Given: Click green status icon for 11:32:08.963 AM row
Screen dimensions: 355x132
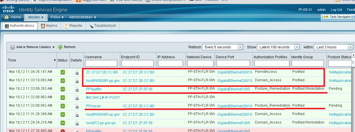Looking at the screenshot, I should (x=62, y=98).
